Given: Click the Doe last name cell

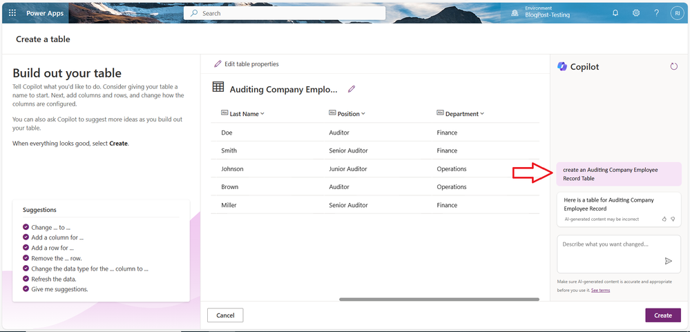Looking at the screenshot, I should [x=226, y=133].
